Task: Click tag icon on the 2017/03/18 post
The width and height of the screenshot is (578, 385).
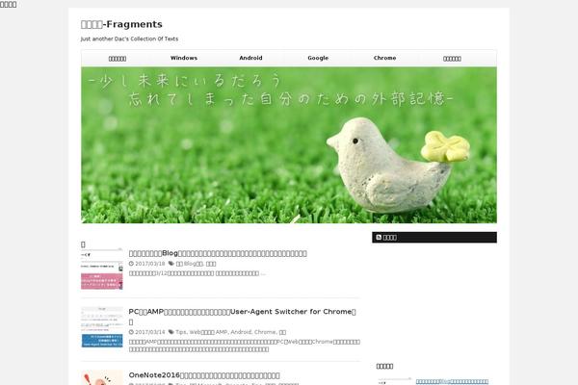Action: pyautogui.click(x=171, y=263)
